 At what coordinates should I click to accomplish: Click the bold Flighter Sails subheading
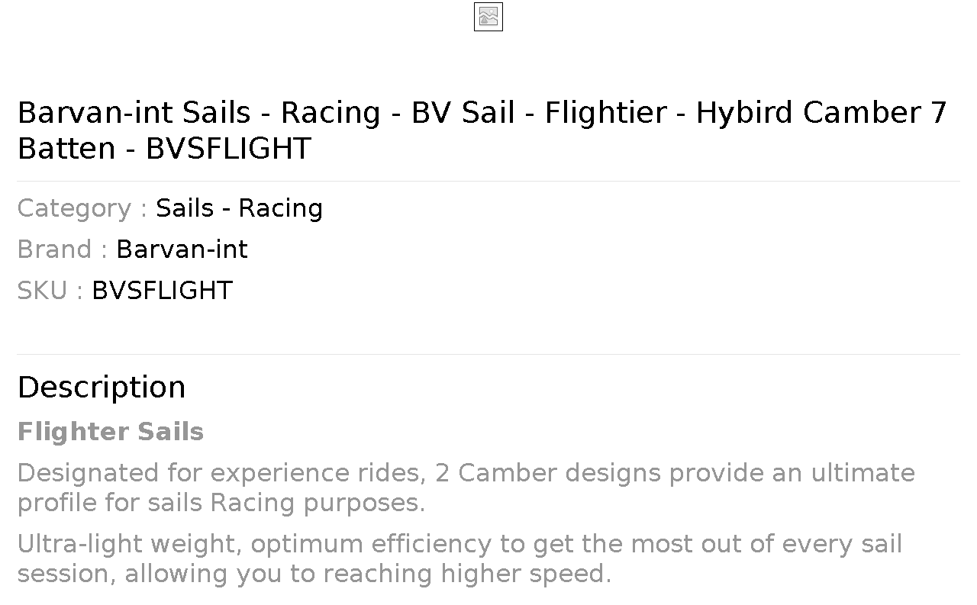(111, 432)
